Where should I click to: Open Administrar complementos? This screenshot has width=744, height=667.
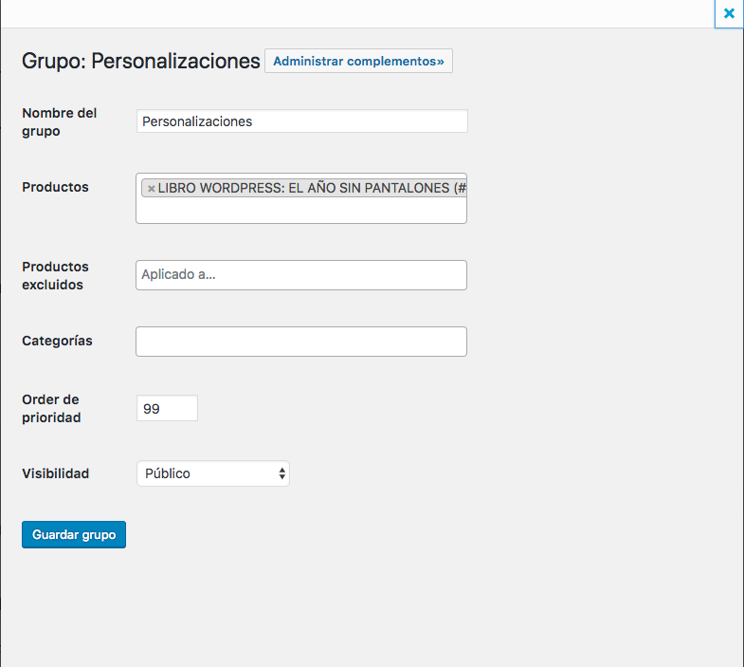point(358,62)
